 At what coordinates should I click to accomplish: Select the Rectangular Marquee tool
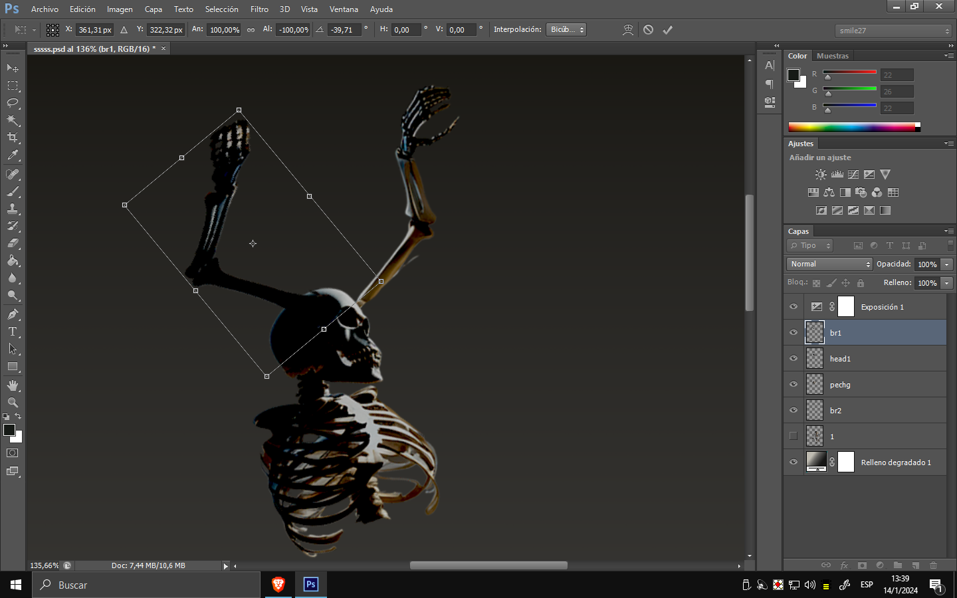tap(13, 86)
